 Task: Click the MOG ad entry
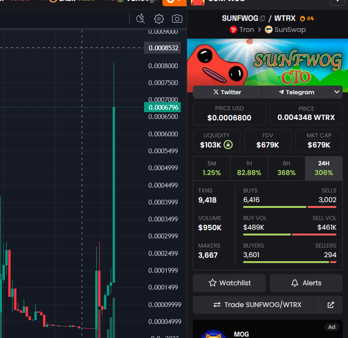(267, 330)
